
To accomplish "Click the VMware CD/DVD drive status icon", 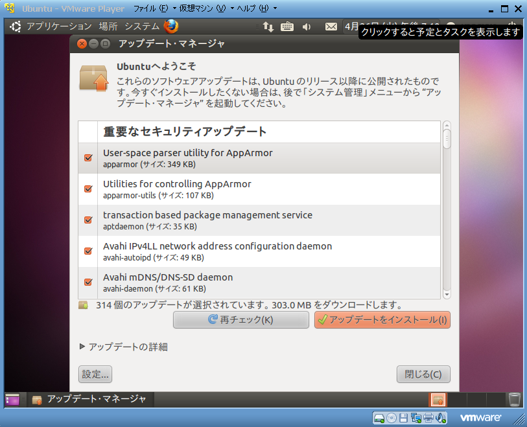I will click(x=392, y=419).
